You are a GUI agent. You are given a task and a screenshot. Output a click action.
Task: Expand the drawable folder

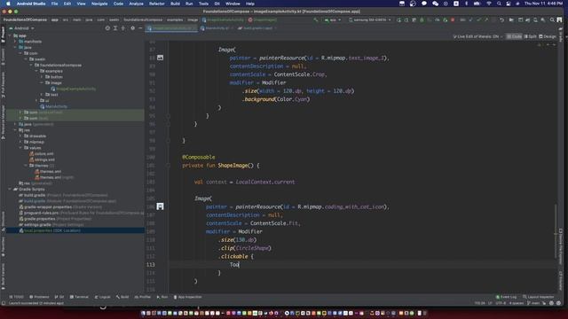[20, 136]
